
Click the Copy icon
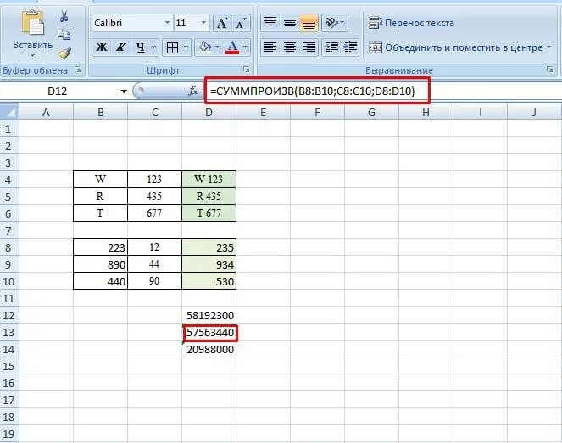click(x=64, y=35)
